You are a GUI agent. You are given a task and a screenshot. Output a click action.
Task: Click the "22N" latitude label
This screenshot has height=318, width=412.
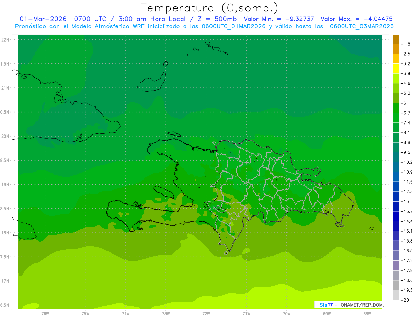click(x=5, y=40)
